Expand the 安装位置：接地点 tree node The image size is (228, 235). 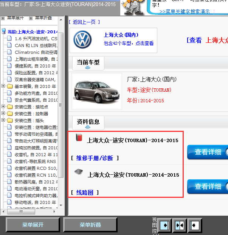pos(3,106)
